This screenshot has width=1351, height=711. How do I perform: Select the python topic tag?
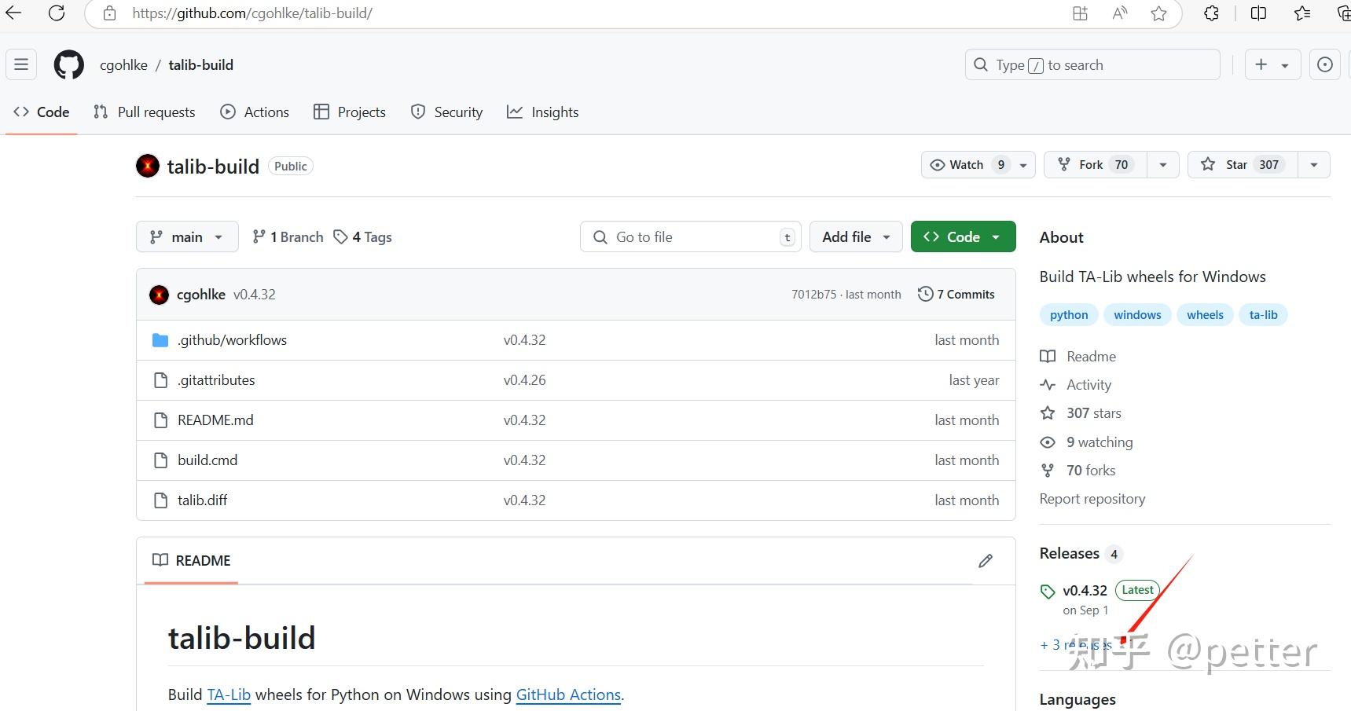[1069, 315]
